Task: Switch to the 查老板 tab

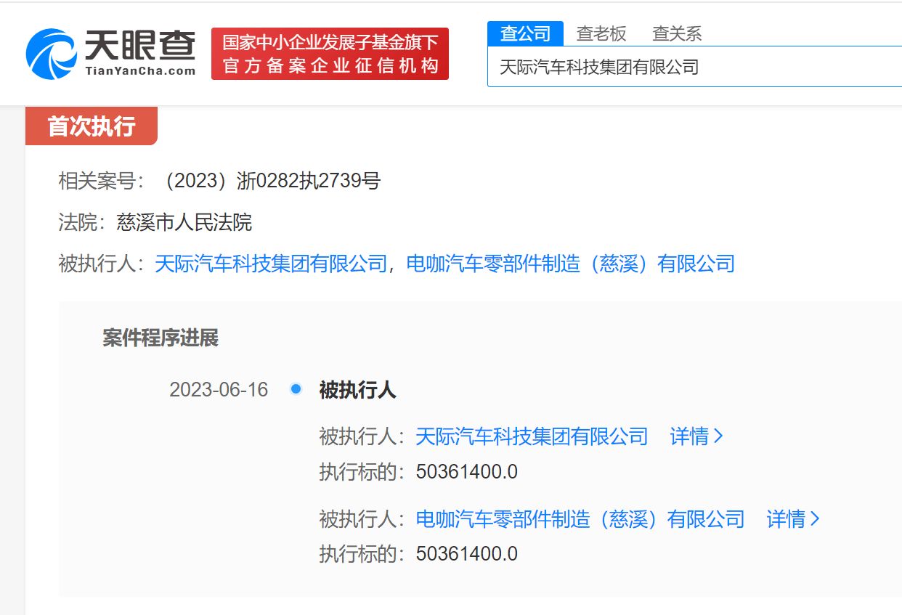Action: 601,33
